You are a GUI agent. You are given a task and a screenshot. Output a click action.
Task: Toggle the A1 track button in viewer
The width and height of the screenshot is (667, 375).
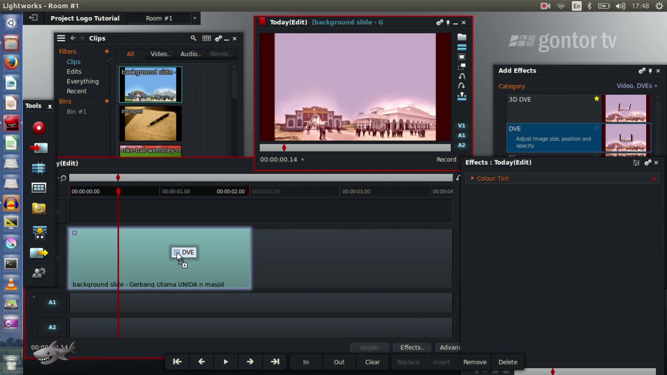[x=462, y=135]
